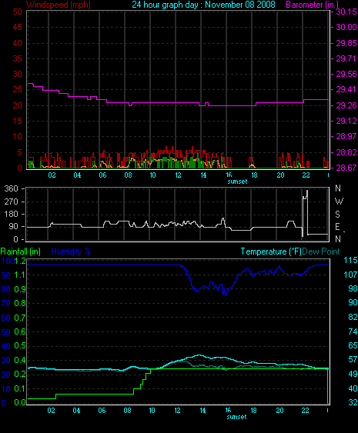The height and width of the screenshot is (433, 358).
Task: Click the Humidity % legend label
Action: click(71, 251)
